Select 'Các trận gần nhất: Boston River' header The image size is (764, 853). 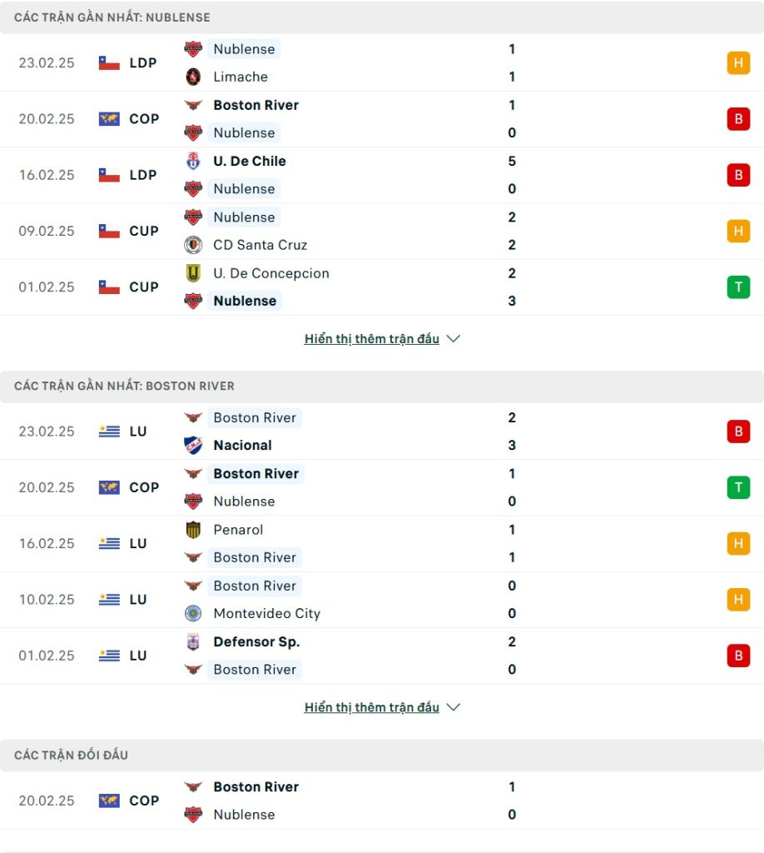click(124, 386)
